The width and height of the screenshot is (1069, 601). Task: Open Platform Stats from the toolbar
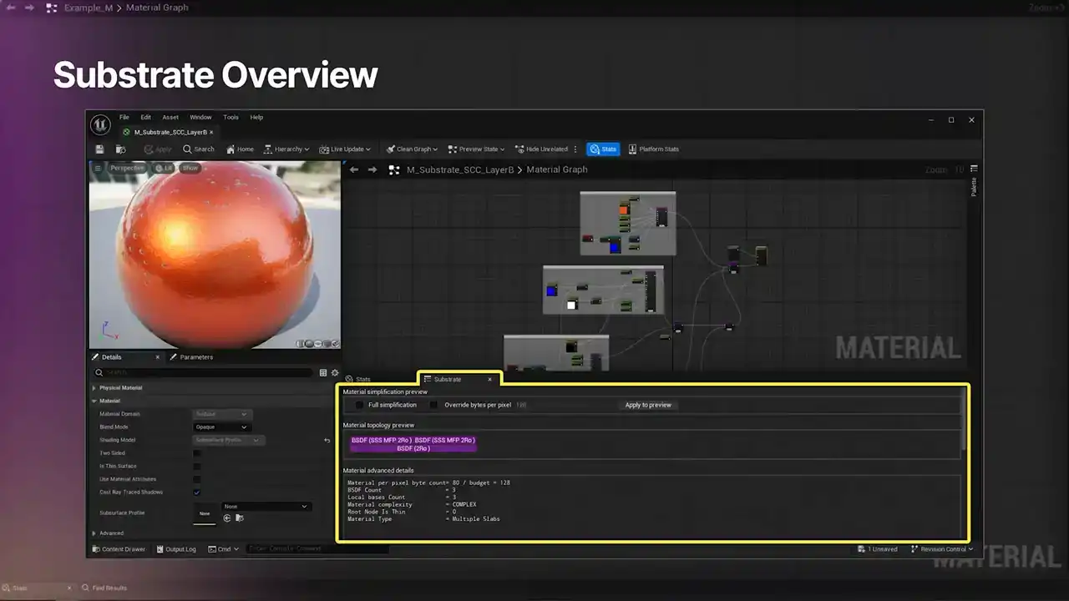(x=653, y=149)
